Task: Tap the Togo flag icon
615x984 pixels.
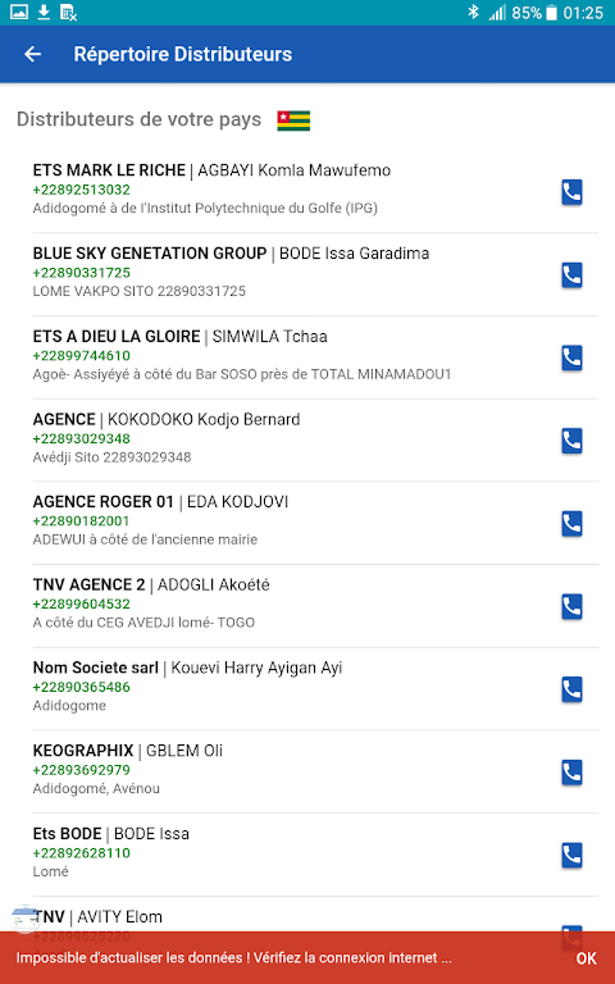Action: (x=294, y=121)
